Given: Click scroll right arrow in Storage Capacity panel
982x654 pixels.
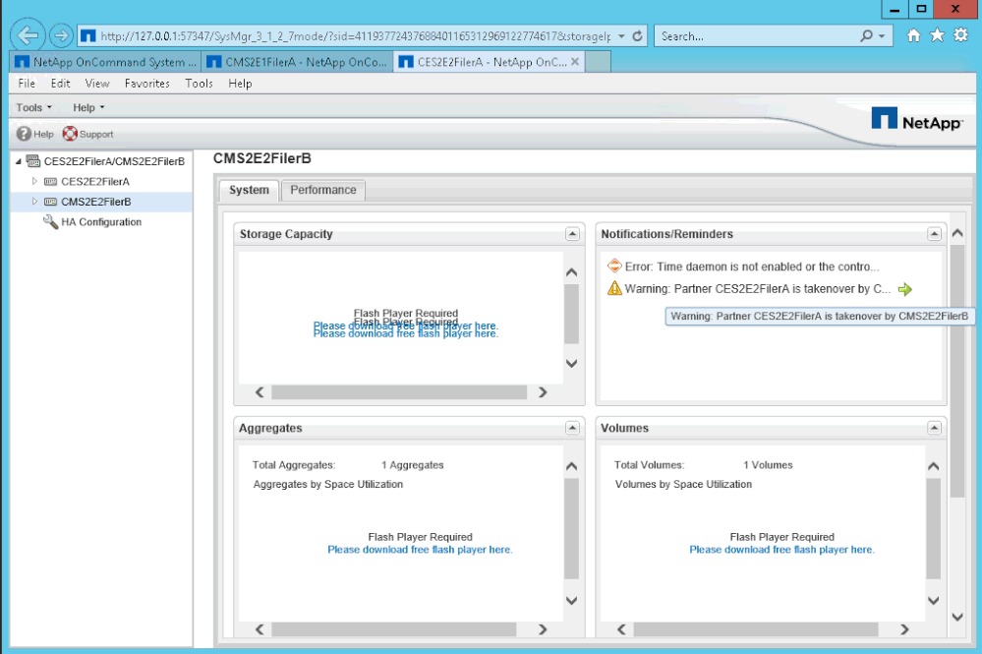Looking at the screenshot, I should pyautogui.click(x=543, y=392).
